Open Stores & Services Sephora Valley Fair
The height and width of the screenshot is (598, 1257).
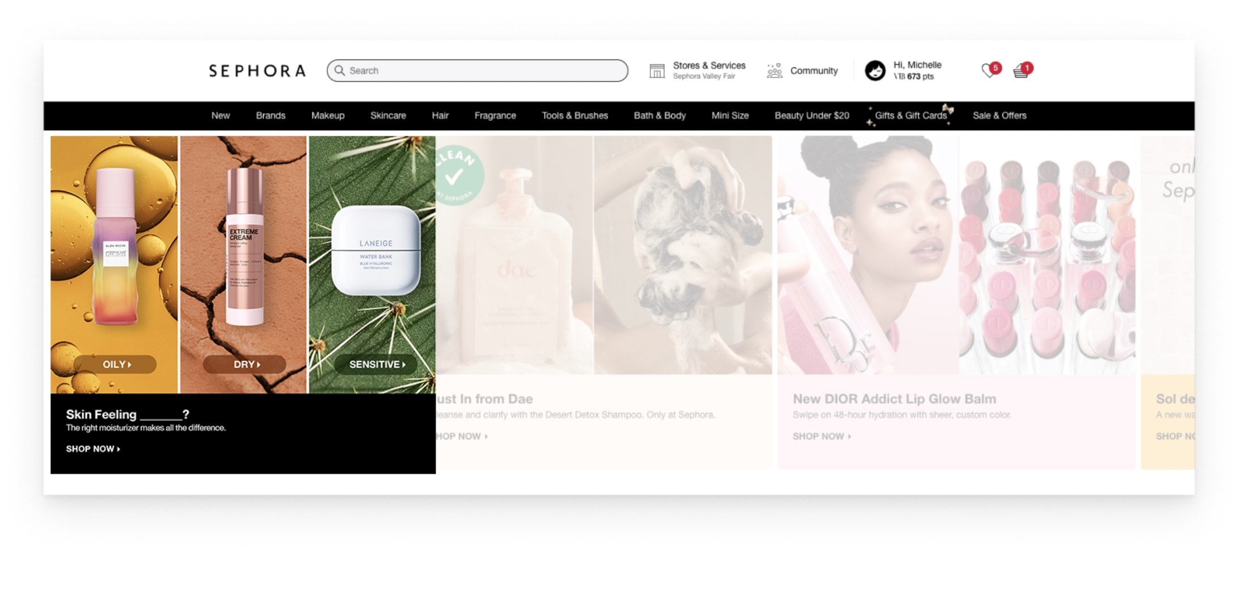(x=709, y=70)
